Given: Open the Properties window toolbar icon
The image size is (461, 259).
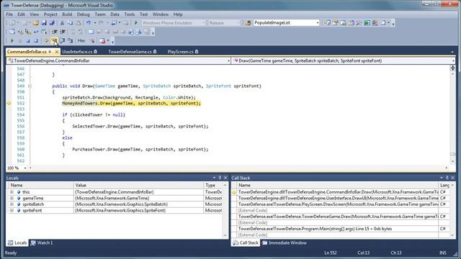Looking at the screenshot, I should click(335, 22).
